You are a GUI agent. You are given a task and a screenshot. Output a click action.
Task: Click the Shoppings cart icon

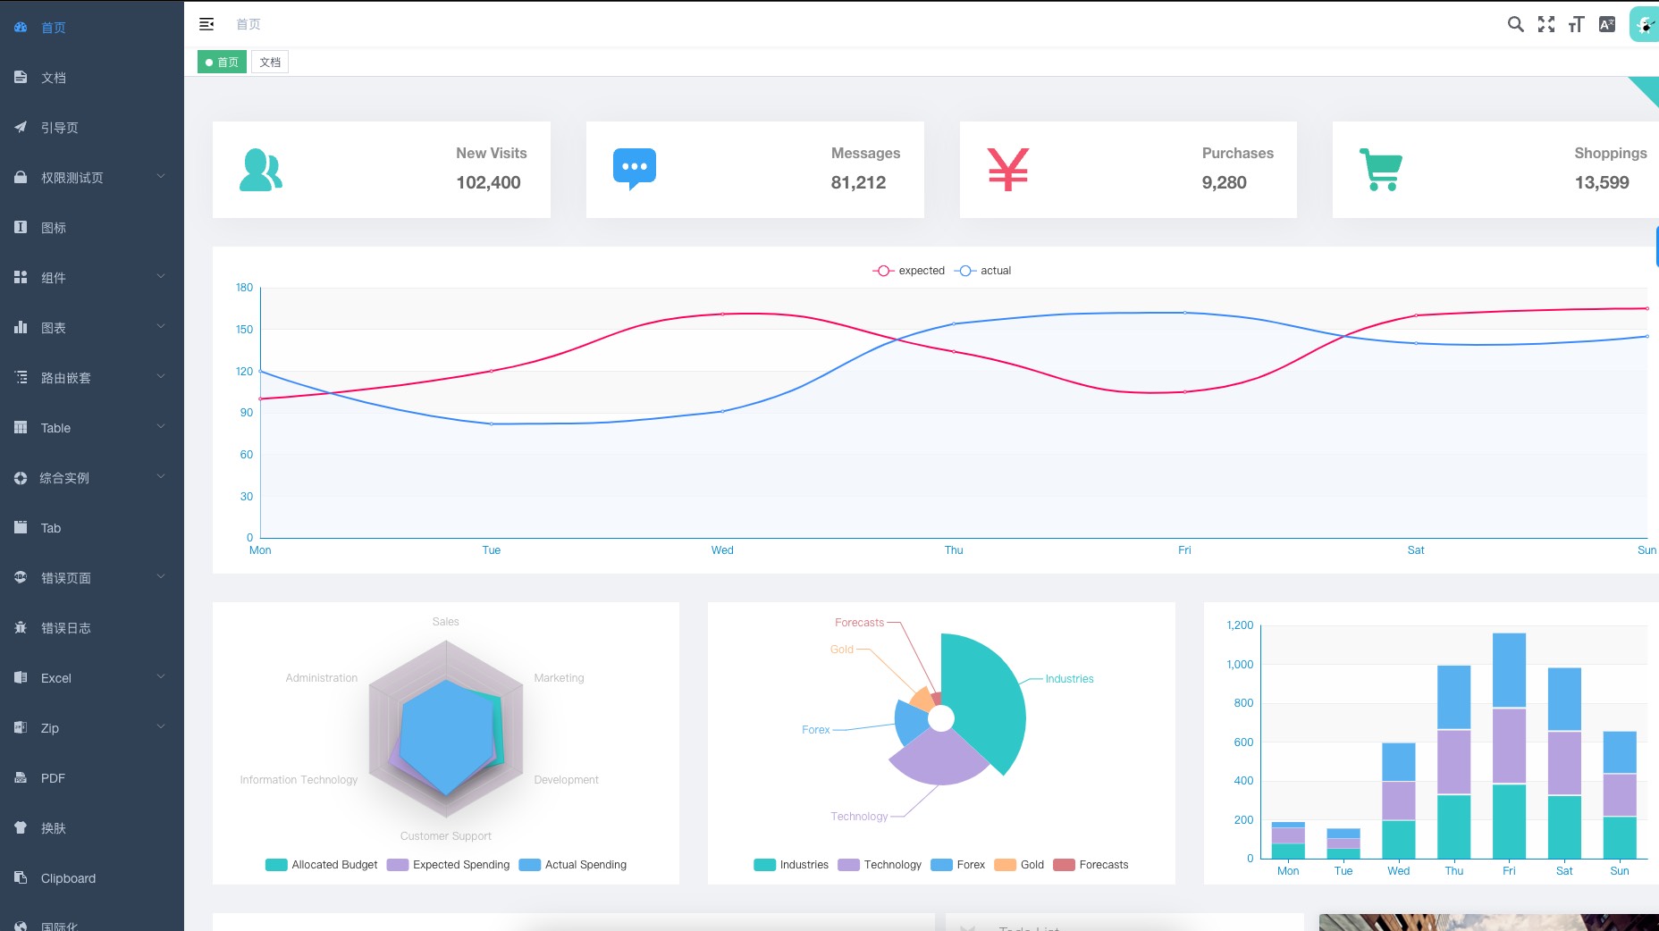coord(1381,170)
